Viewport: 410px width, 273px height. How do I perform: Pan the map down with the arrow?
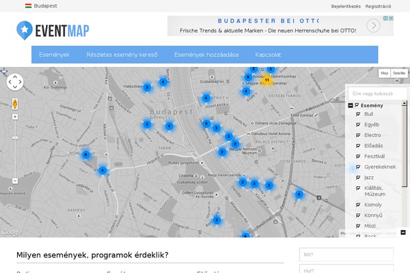point(15,87)
